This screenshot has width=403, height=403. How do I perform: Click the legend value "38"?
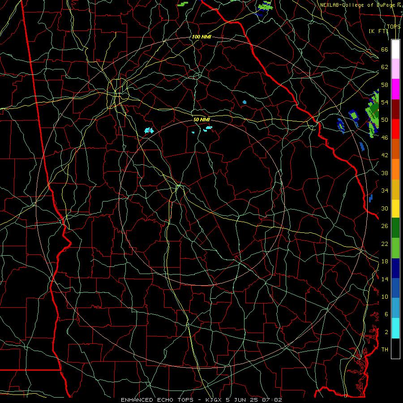385,173
